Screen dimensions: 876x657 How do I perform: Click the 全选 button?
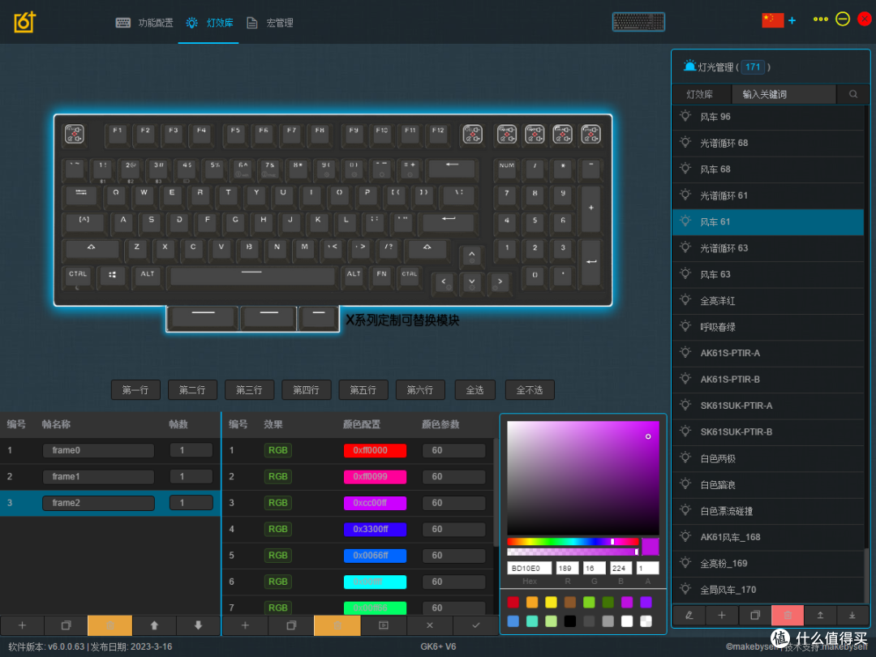474,390
